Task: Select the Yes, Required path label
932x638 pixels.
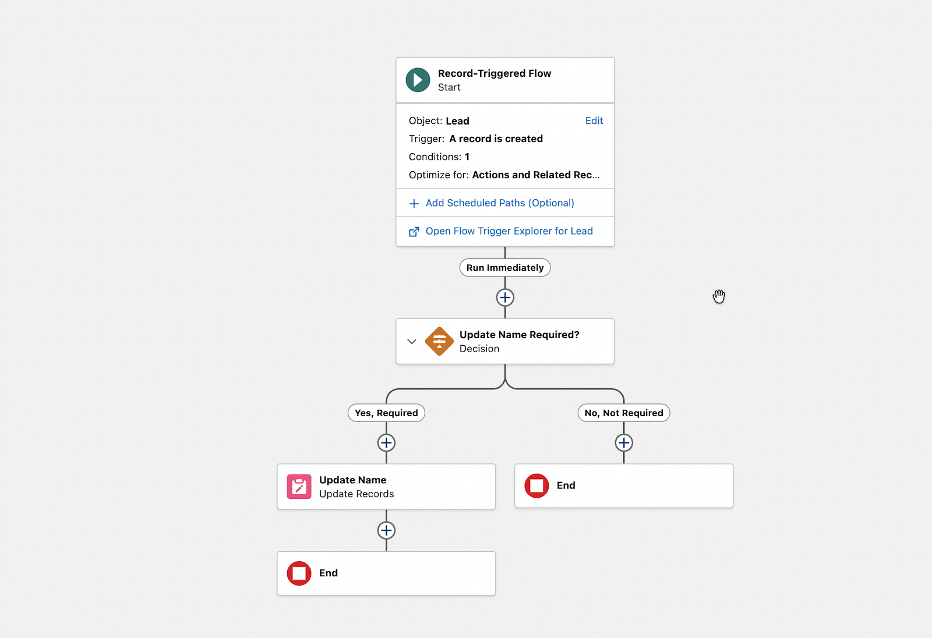Action: pyautogui.click(x=386, y=413)
